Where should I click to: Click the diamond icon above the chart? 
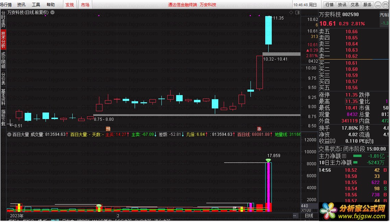tap(291, 12)
